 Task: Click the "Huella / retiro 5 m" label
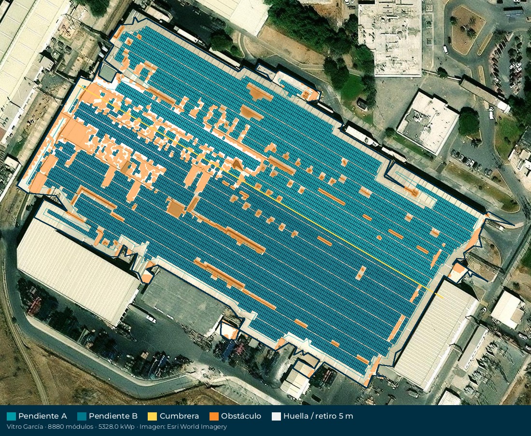pos(318,416)
